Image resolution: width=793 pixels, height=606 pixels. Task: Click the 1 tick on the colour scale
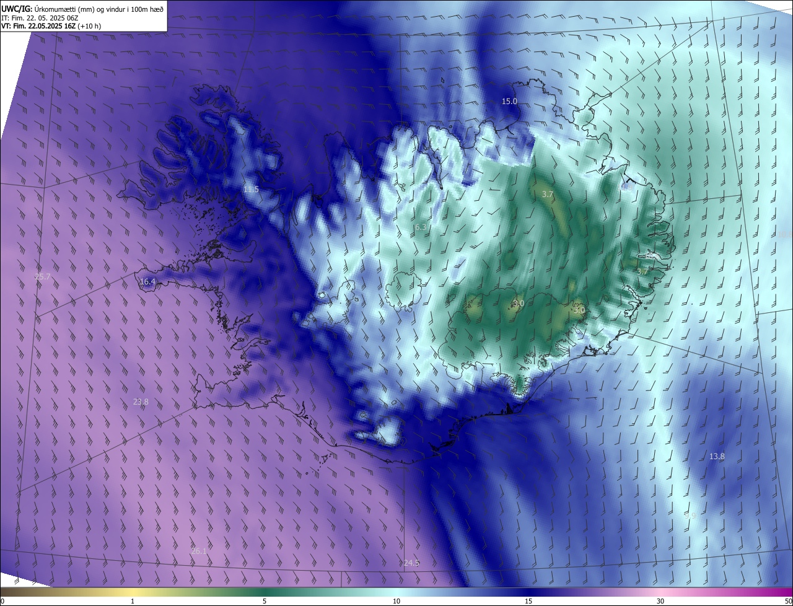(133, 601)
